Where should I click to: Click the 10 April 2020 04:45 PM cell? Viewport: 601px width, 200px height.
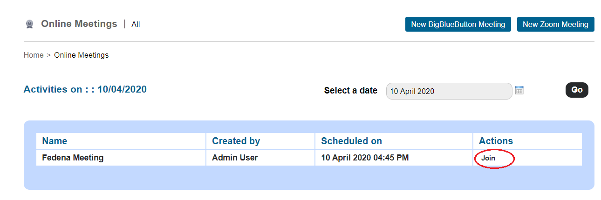[x=394, y=158]
